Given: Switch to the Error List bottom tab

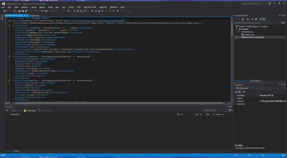Looking at the screenshot, I should click(9, 151).
